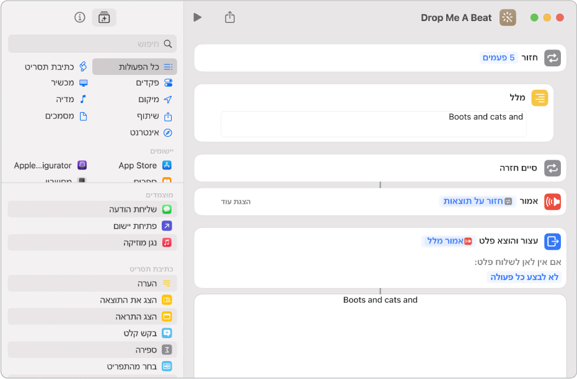Viewport: 577px width, 379px height.
Task: Change the 5 פעמים repeat count
Action: click(x=498, y=58)
